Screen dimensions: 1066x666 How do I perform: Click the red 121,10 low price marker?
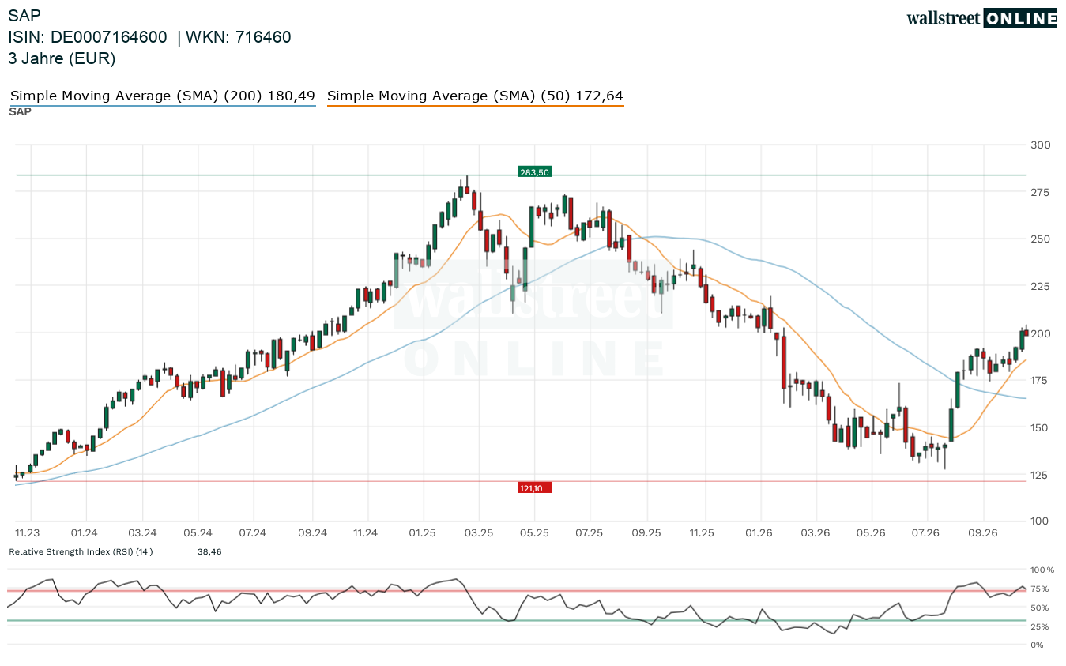[534, 488]
